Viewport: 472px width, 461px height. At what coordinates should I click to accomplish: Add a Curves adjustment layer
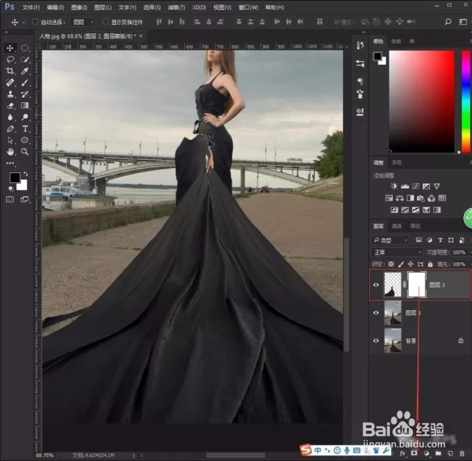tap(416, 186)
